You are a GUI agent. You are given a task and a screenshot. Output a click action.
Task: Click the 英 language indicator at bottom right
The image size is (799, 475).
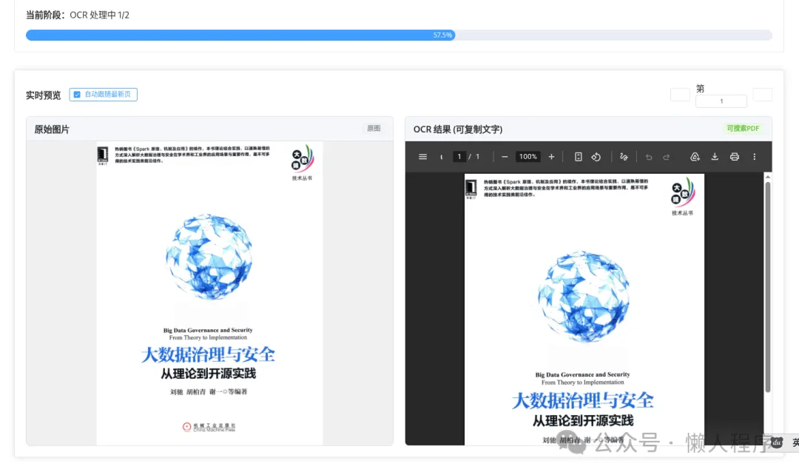[795, 442]
